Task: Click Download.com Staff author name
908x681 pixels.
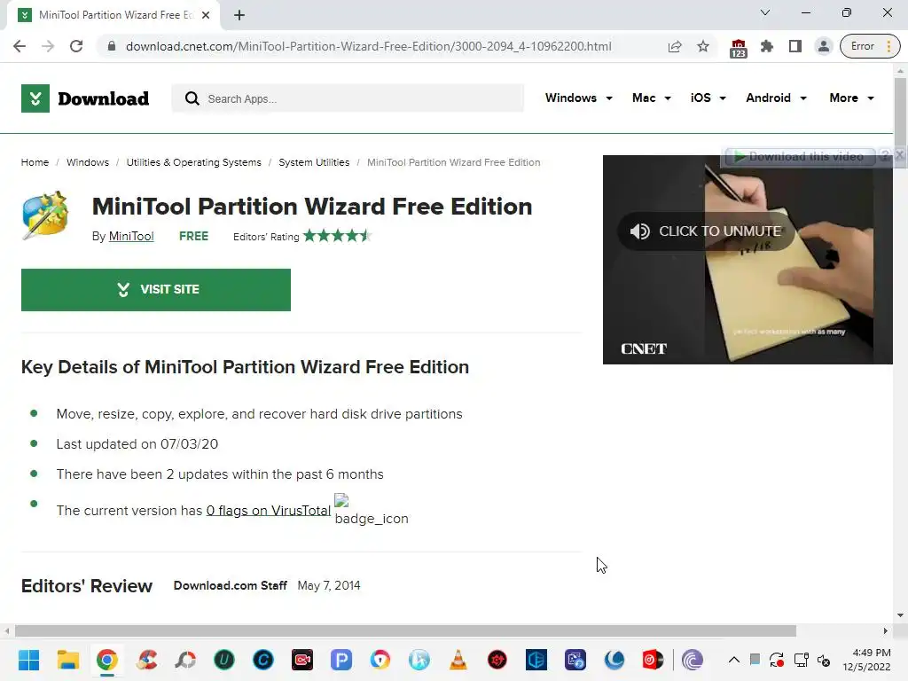Action: tap(230, 585)
